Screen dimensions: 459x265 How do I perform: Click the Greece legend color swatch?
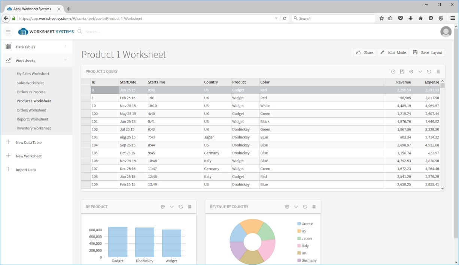tap(299, 224)
